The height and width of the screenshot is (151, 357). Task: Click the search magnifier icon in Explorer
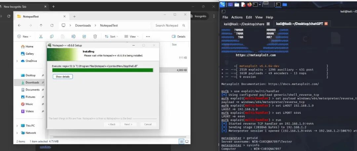click(x=184, y=25)
